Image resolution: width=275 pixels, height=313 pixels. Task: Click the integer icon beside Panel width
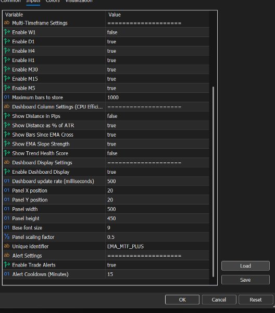7,209
